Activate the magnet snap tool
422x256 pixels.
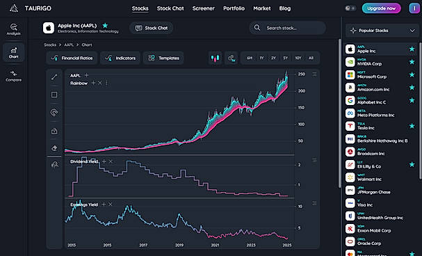tap(54, 112)
